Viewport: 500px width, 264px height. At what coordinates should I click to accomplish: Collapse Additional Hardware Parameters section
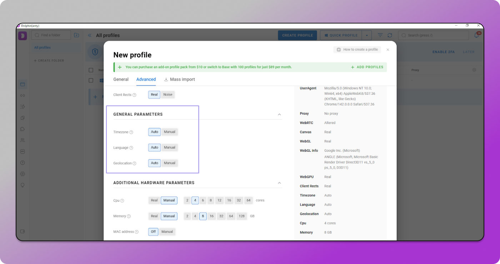coord(279,183)
